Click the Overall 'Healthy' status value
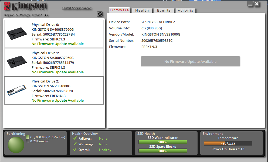 click(105, 150)
